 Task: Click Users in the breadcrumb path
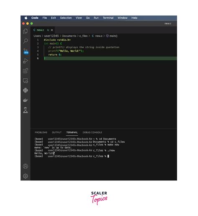pos(37,36)
